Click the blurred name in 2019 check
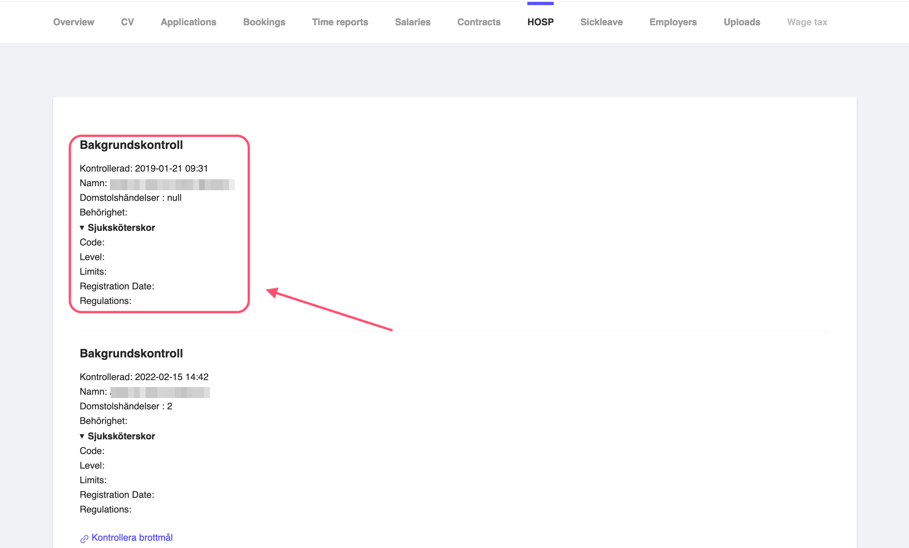 tap(172, 184)
